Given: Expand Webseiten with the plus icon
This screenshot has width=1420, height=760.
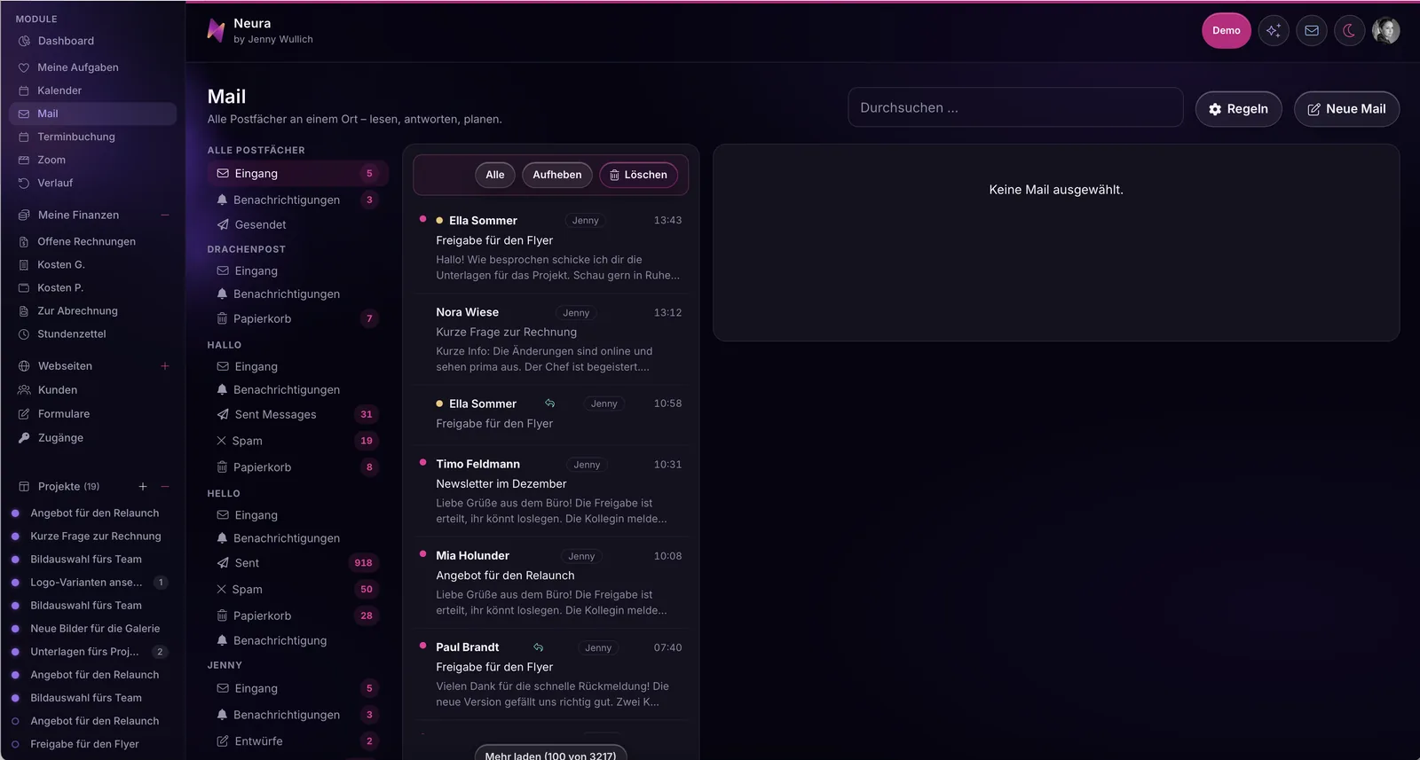Looking at the screenshot, I should 165,366.
